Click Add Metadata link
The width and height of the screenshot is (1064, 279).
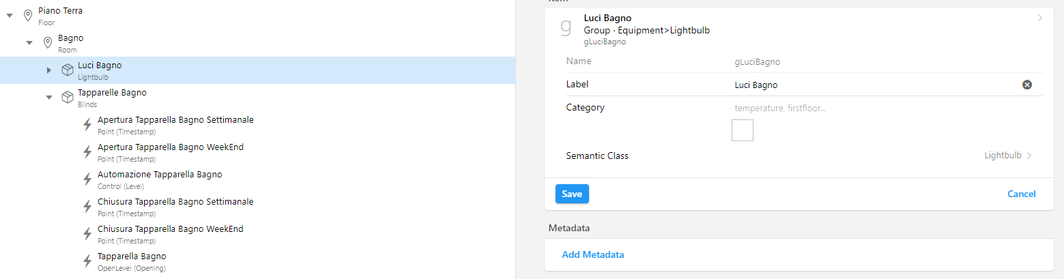point(592,254)
